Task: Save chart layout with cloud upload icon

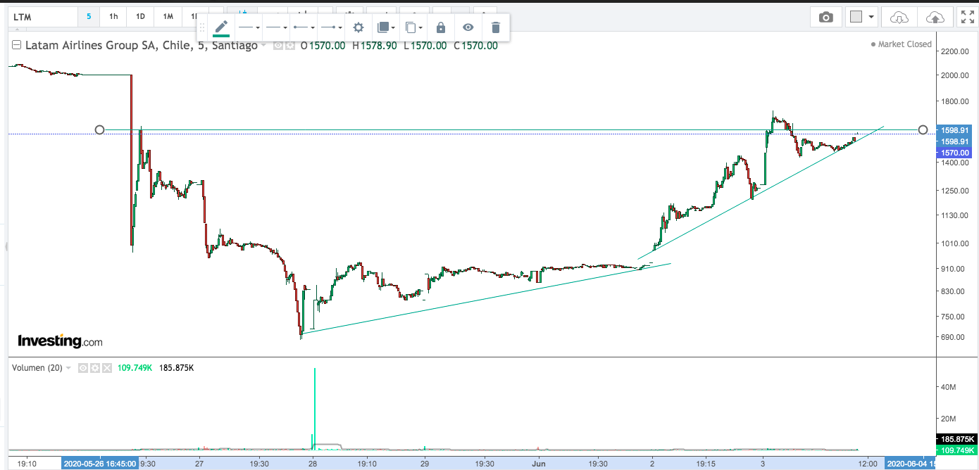Action: point(935,17)
